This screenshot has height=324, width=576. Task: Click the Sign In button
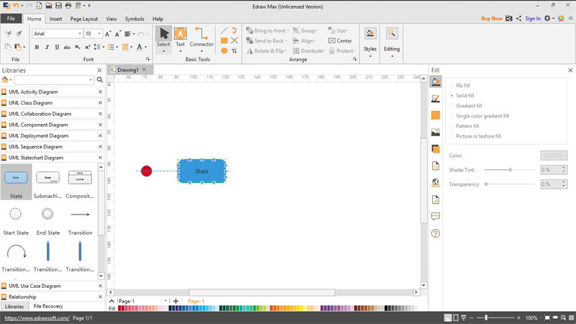(533, 19)
